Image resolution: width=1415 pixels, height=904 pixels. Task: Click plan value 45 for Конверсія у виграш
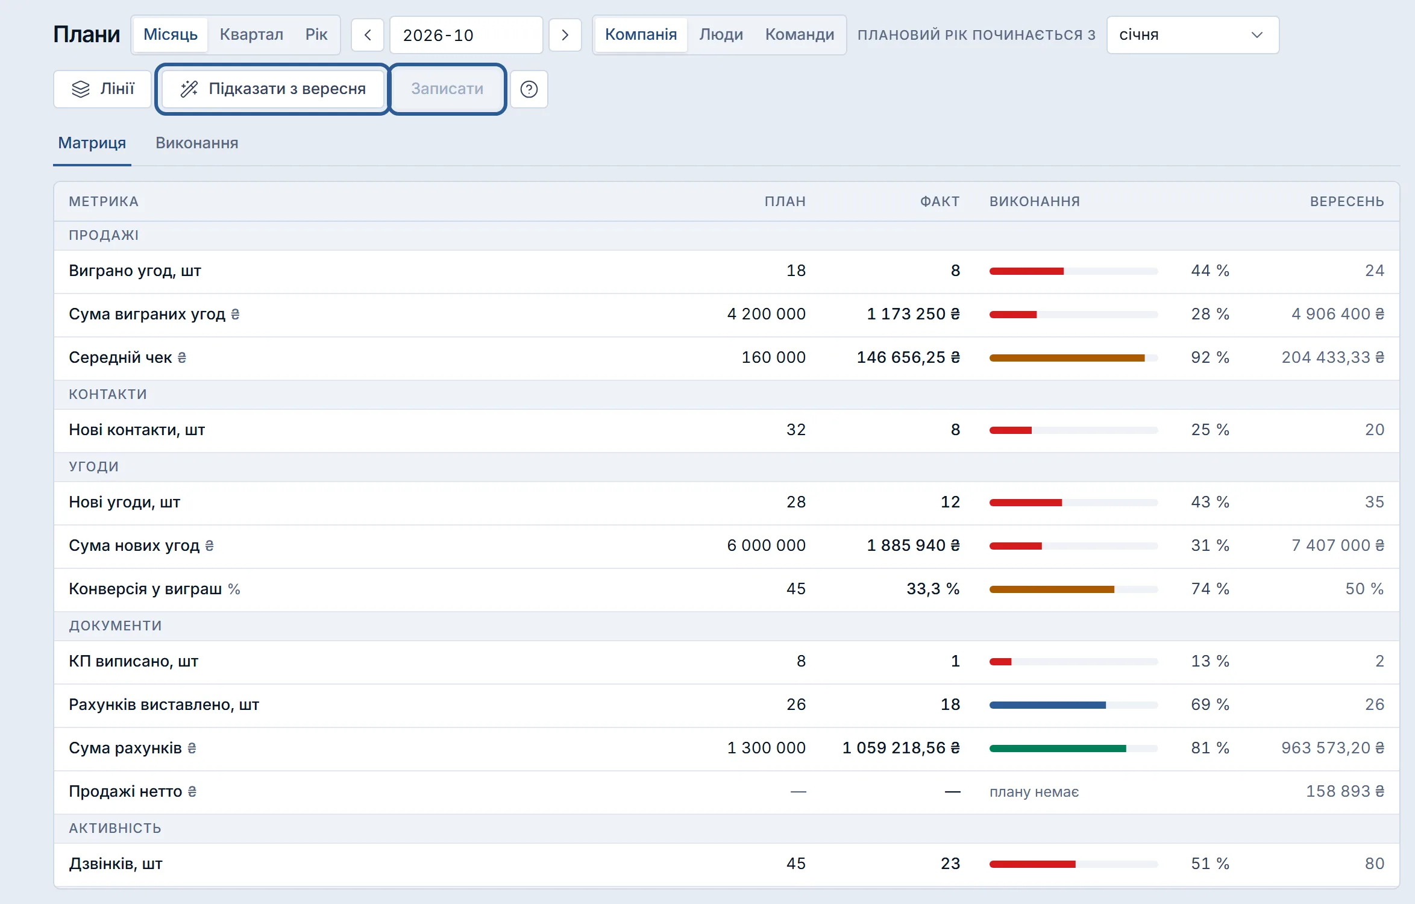795,589
